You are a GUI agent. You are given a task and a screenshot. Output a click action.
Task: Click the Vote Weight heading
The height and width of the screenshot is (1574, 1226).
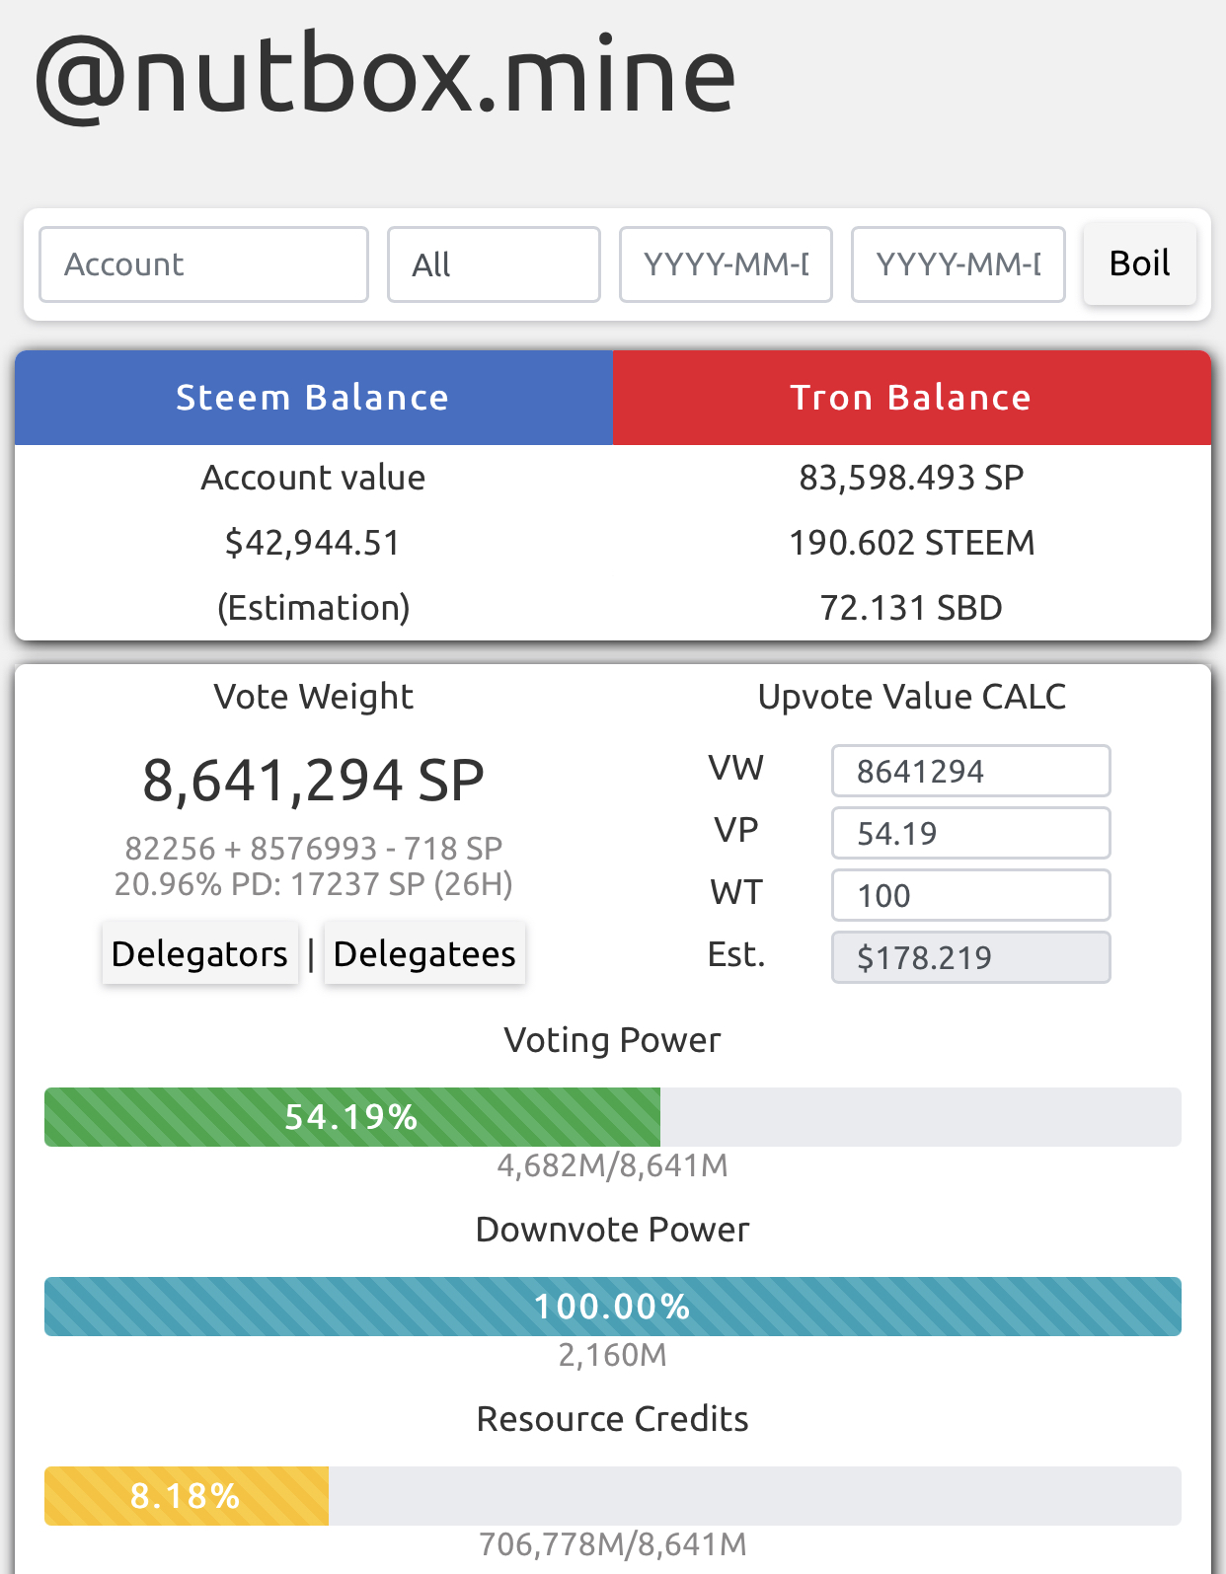(314, 697)
